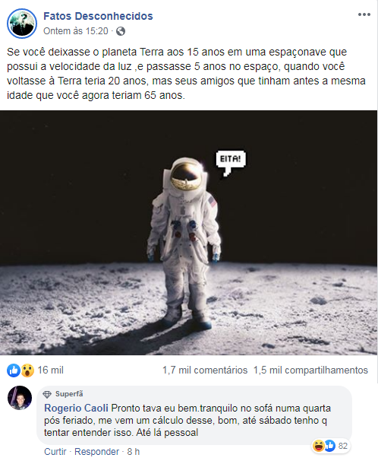Click the blue like reaction icon under post
378x461 pixels.
(x=14, y=370)
